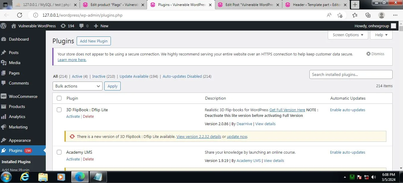Check the select-all plugins checkbox
The width and height of the screenshot is (403, 183).
[59, 98]
